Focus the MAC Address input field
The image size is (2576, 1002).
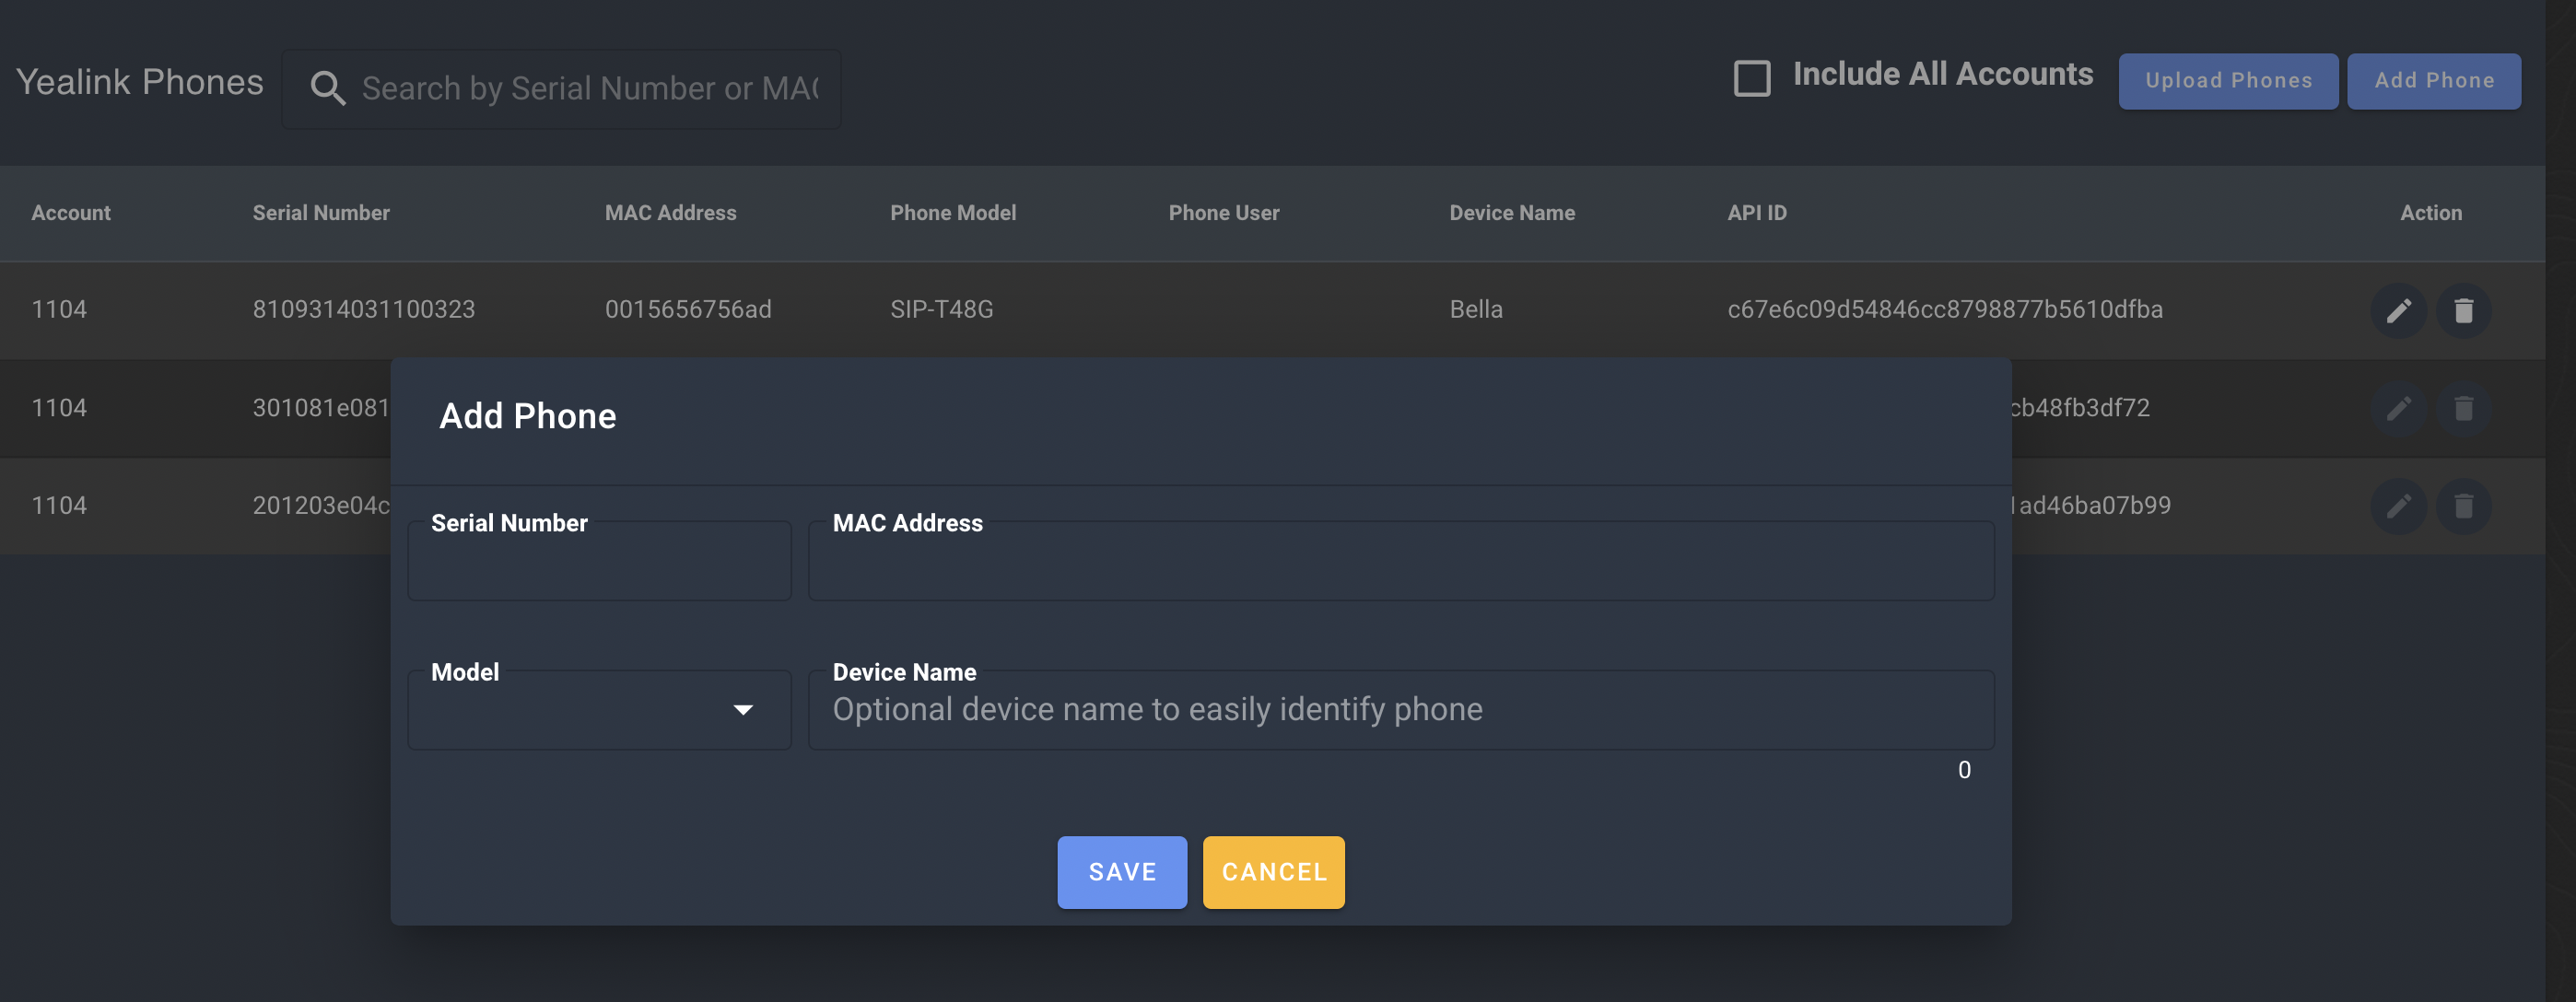pyautogui.click(x=1401, y=561)
